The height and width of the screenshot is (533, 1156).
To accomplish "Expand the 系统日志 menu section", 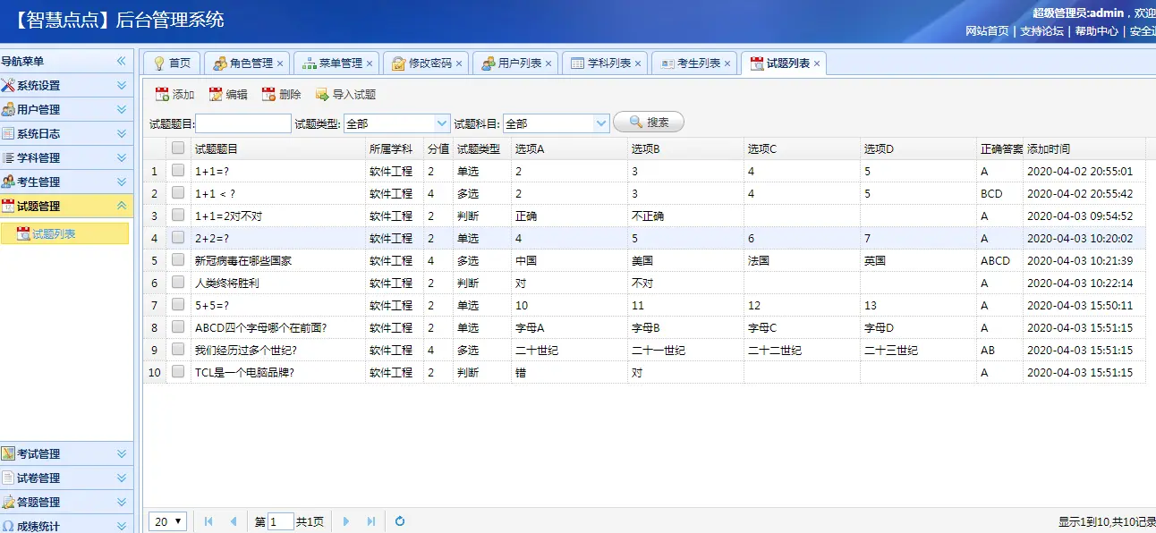I will (122, 133).
